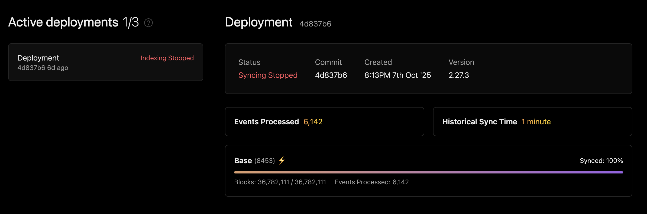Click the Synced: 100% label
This screenshot has height=214, width=647.
[601, 161]
